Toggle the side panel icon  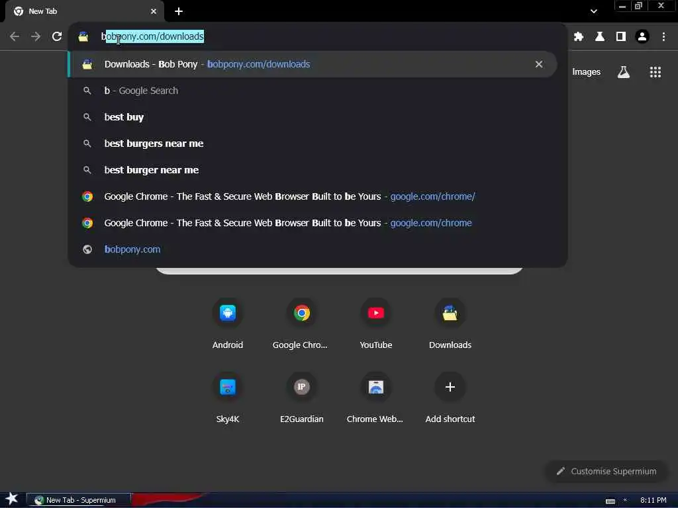click(621, 37)
